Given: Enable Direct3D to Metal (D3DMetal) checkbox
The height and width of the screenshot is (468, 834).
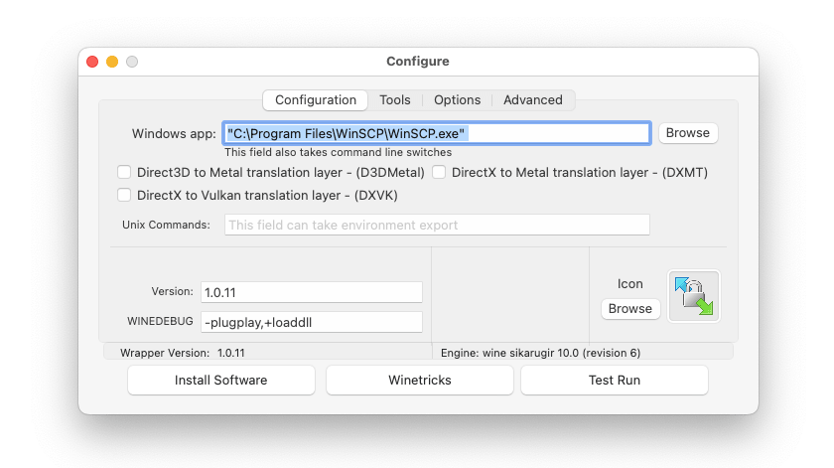Looking at the screenshot, I should click(x=124, y=172).
